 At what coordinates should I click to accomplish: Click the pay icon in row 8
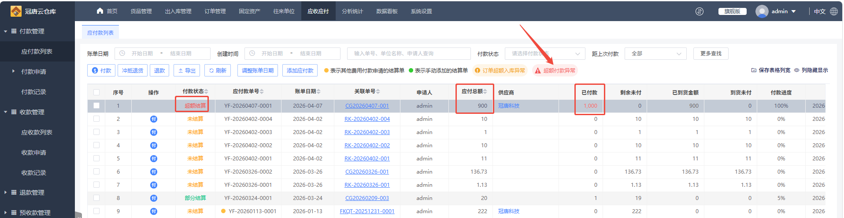(x=153, y=198)
